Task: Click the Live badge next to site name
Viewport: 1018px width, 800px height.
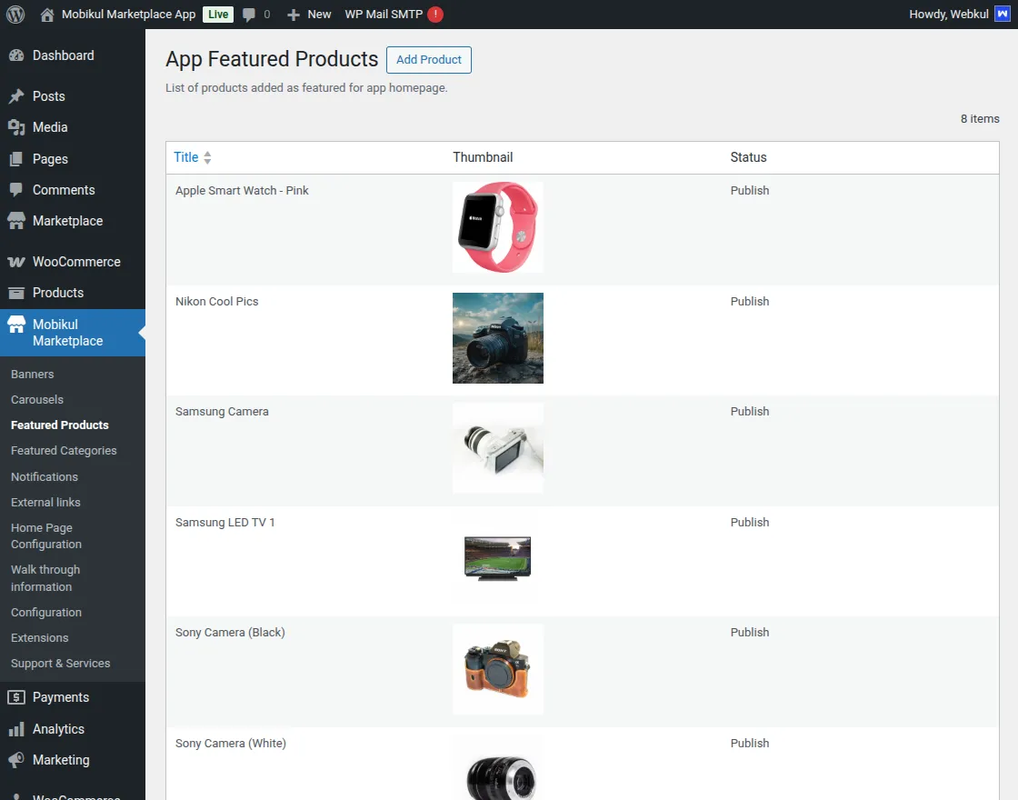Action: (216, 14)
